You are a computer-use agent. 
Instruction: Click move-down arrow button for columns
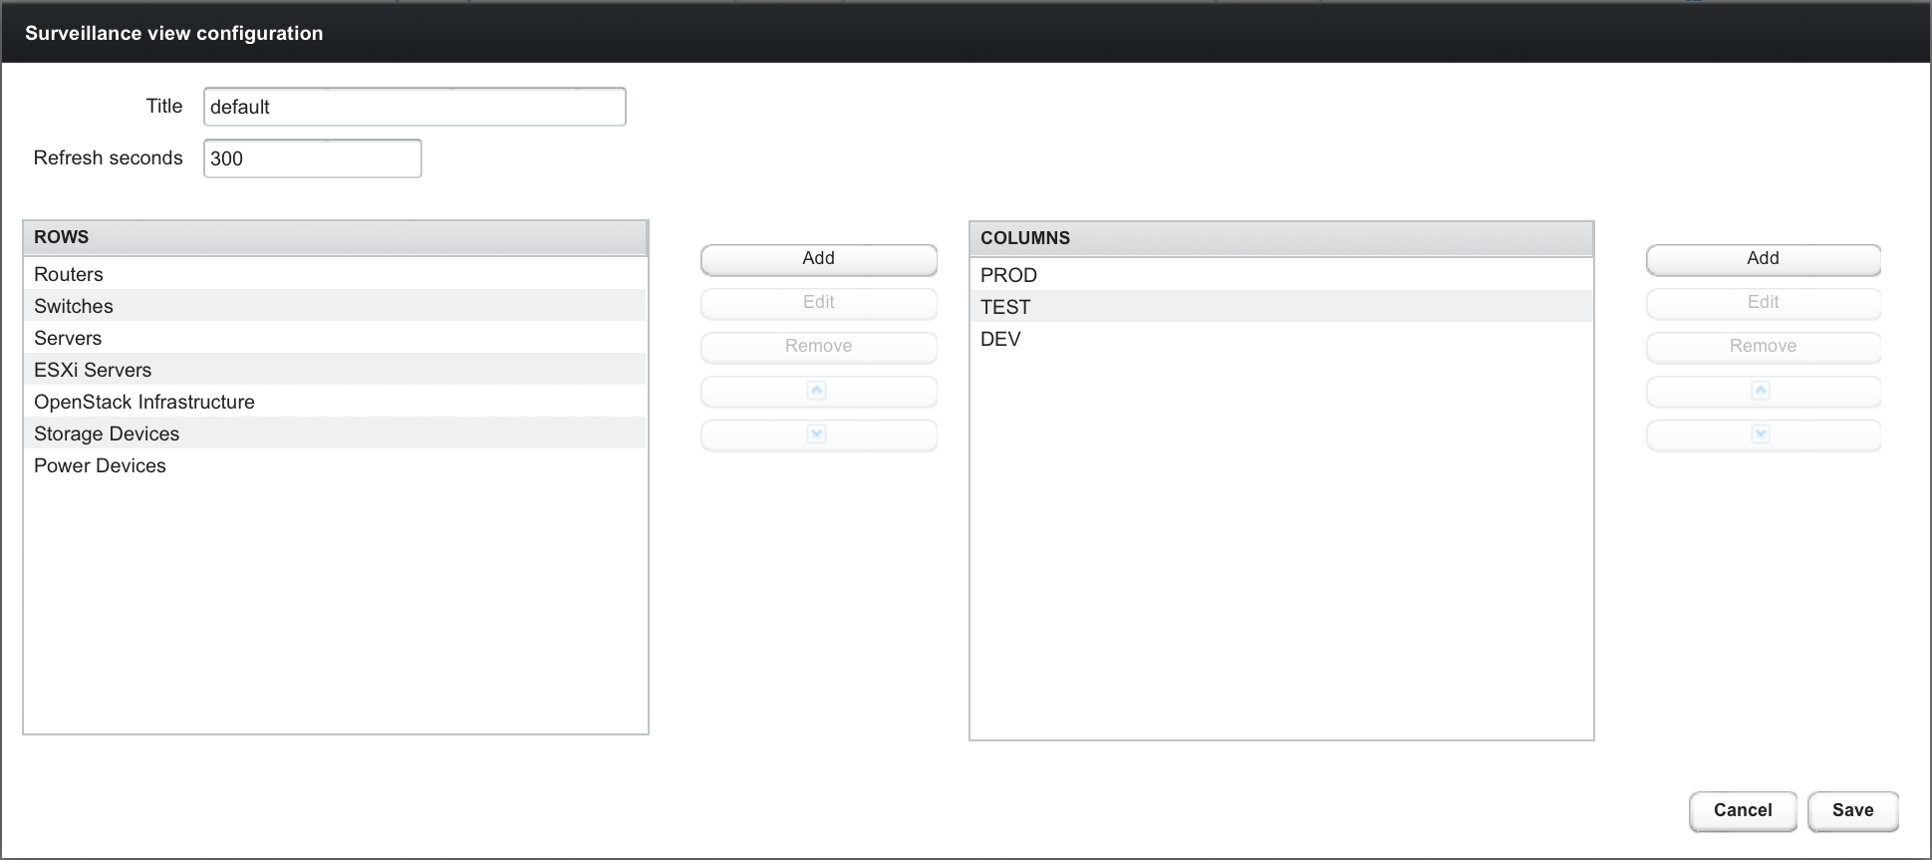[x=1762, y=434]
